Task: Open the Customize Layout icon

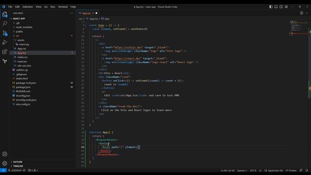Action: pos(286,7)
